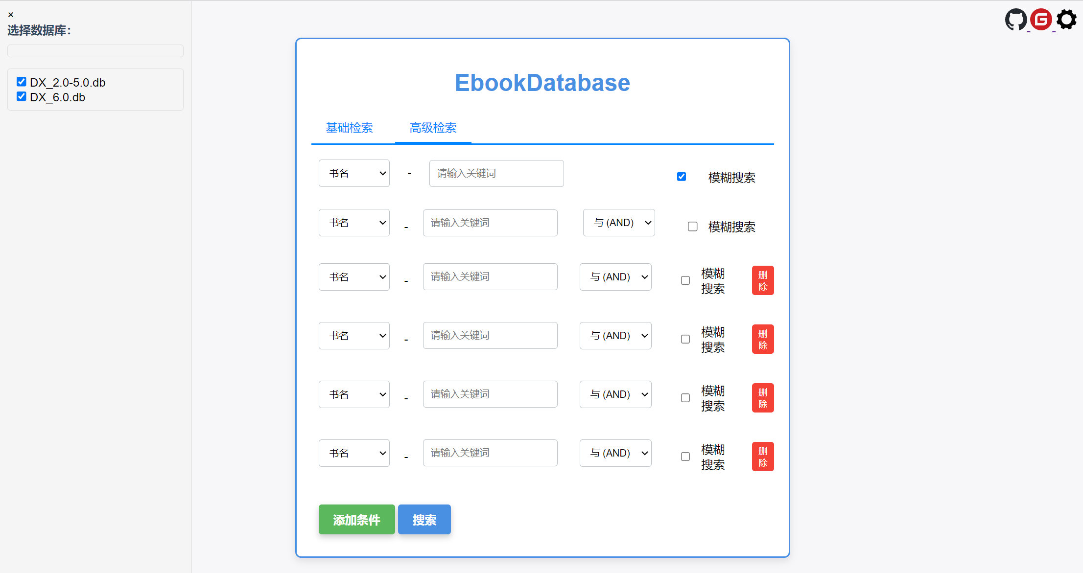Uncheck the DX_2.0-5.0.db database
The image size is (1083, 573).
click(21, 82)
